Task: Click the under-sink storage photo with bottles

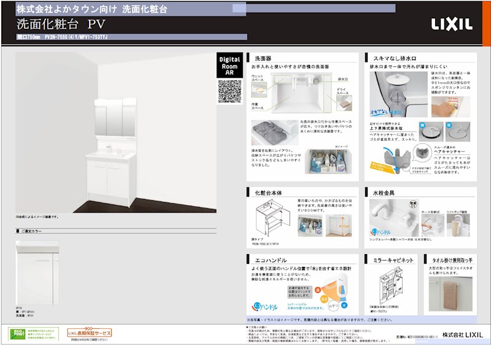Action: 328,161
